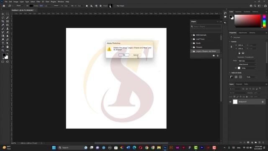Reset default foreground and background colors
268x151 pixels.
(3, 58)
